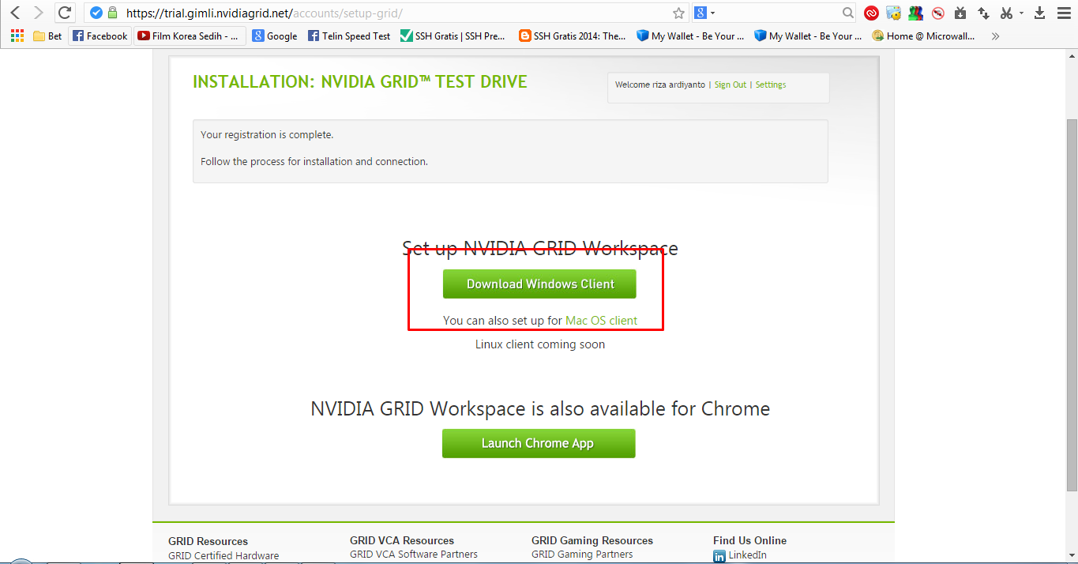Follow the Mac OS client link
Screen dimensions: 1078x564
point(601,321)
